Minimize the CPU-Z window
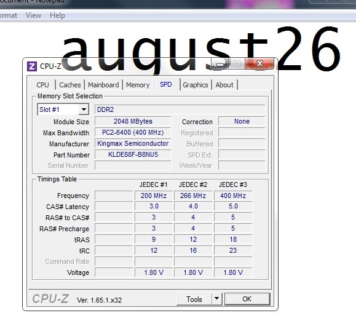Viewport: 356px width, 329px height. click(x=220, y=63)
